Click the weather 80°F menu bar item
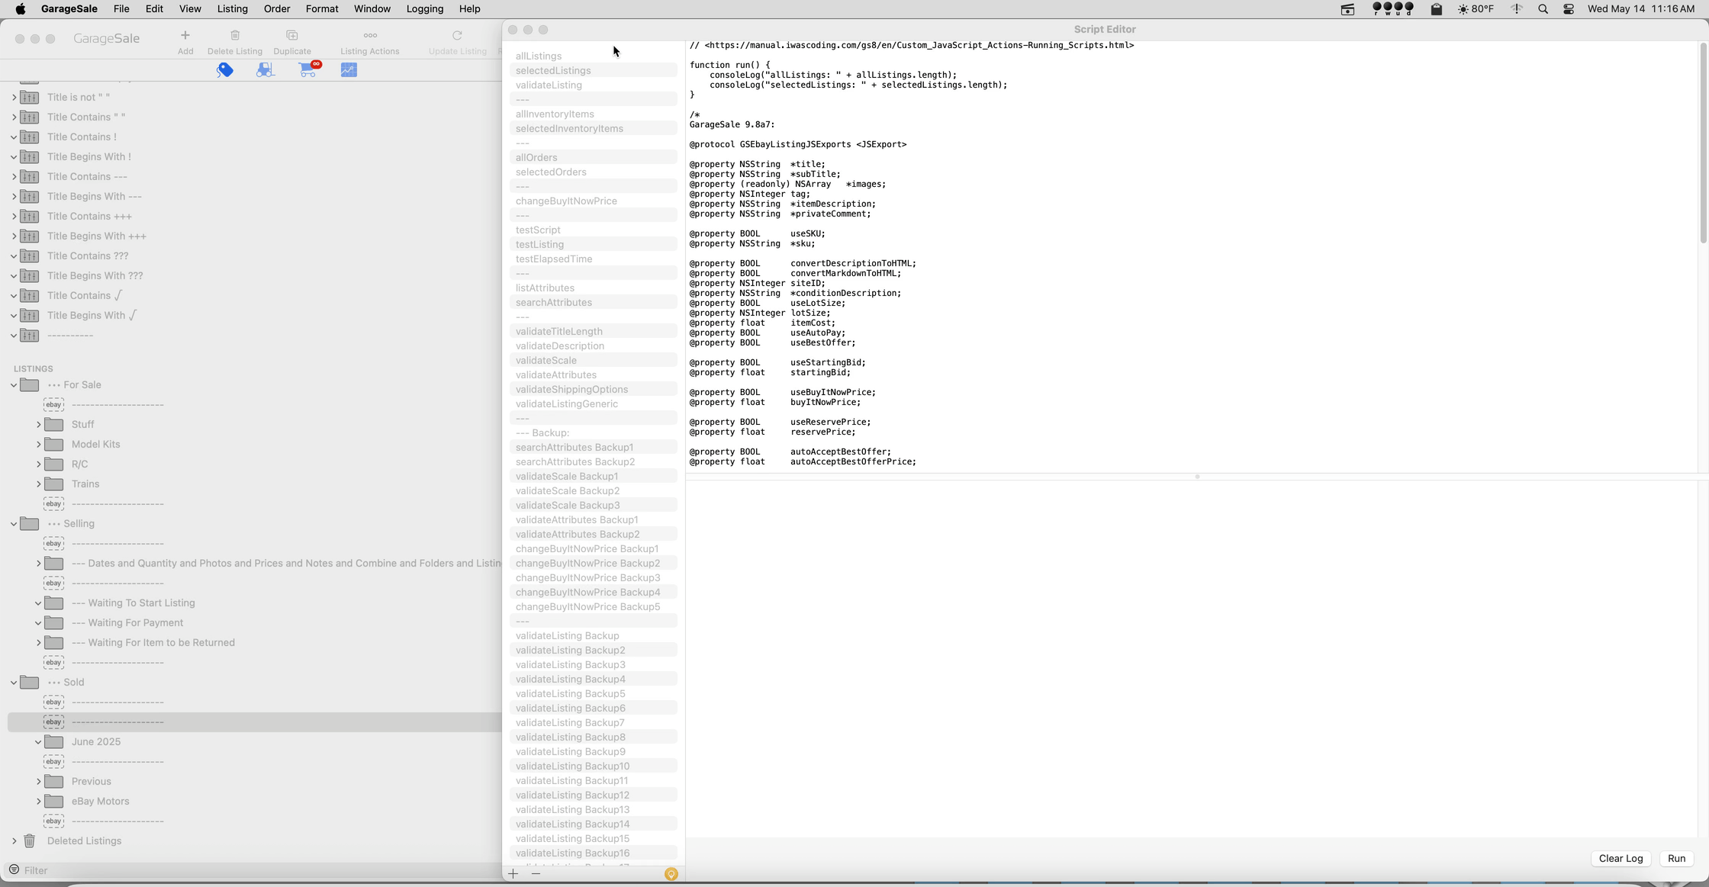1709x887 pixels. (1476, 9)
